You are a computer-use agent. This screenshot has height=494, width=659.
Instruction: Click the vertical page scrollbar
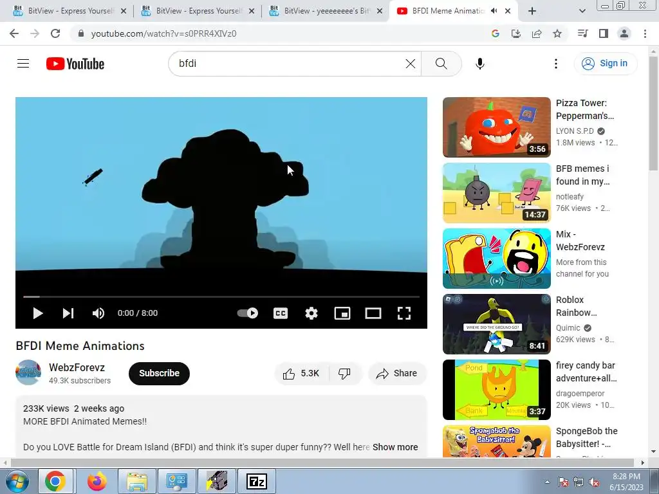click(x=654, y=113)
